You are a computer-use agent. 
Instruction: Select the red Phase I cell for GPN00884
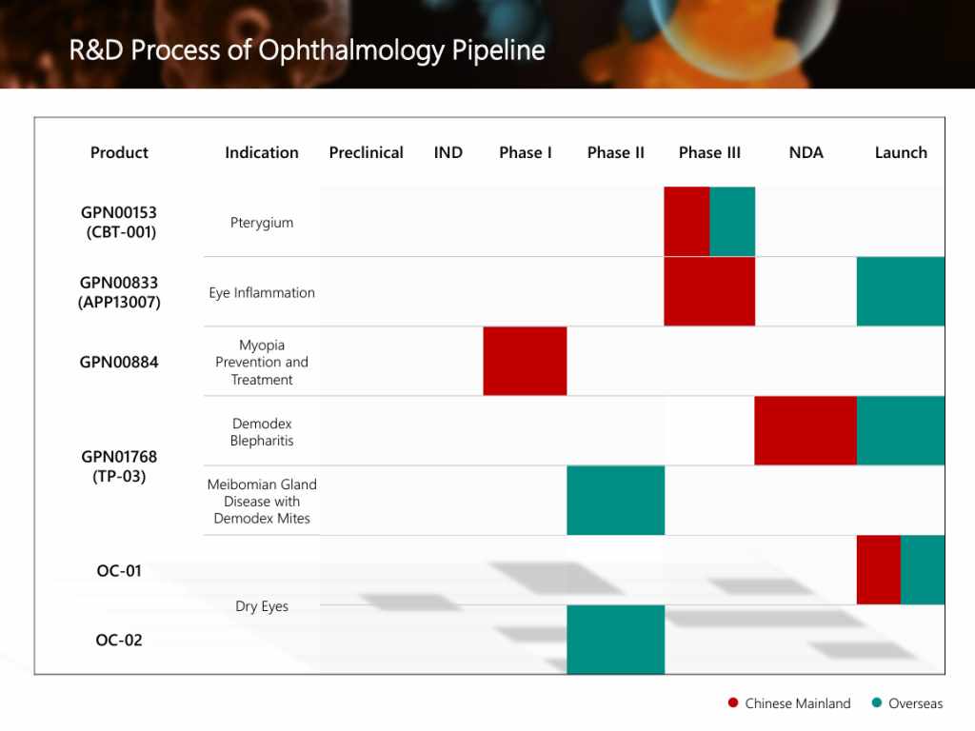pyautogui.click(x=525, y=361)
